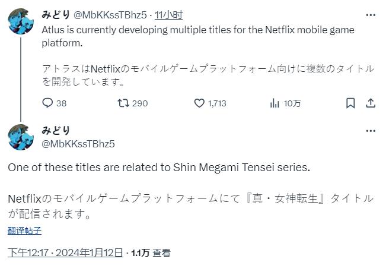Click the 翻译帖子 translate link
386x265 pixels.
tap(25, 231)
